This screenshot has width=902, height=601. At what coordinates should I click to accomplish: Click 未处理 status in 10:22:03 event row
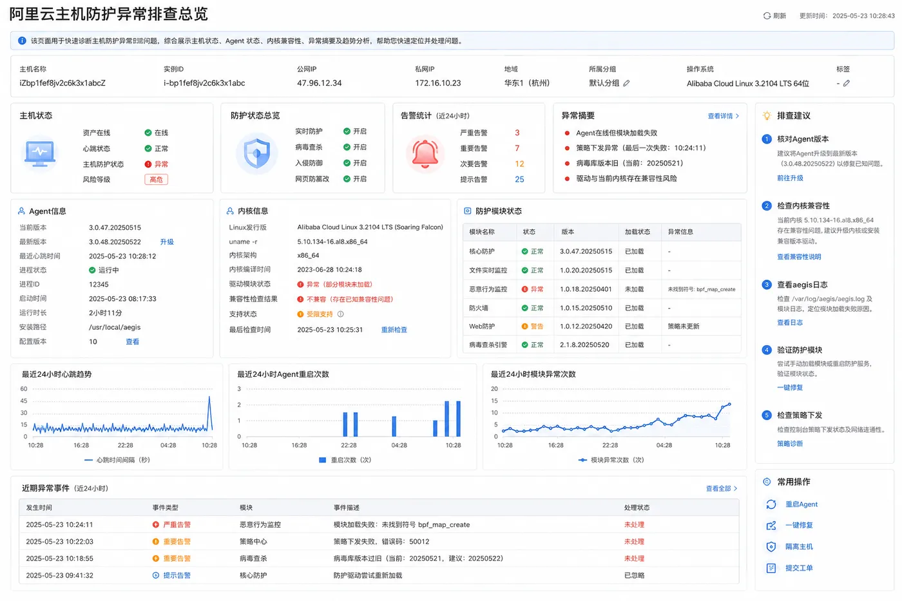point(634,542)
